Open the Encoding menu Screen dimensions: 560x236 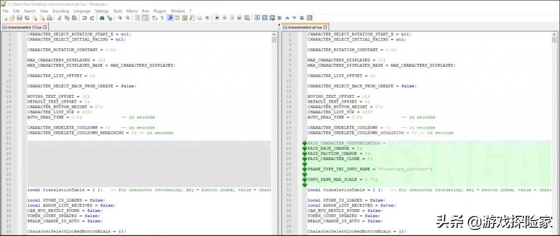(61, 11)
